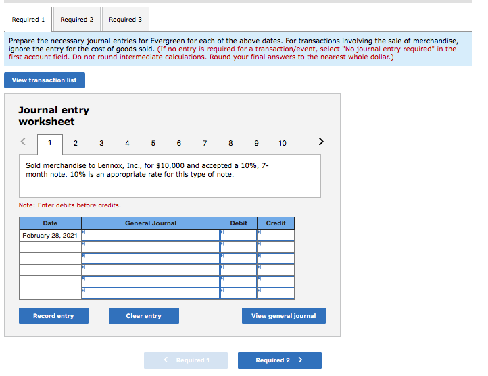Select transaction tab 1
The width and height of the screenshot is (488, 376).
click(50, 143)
